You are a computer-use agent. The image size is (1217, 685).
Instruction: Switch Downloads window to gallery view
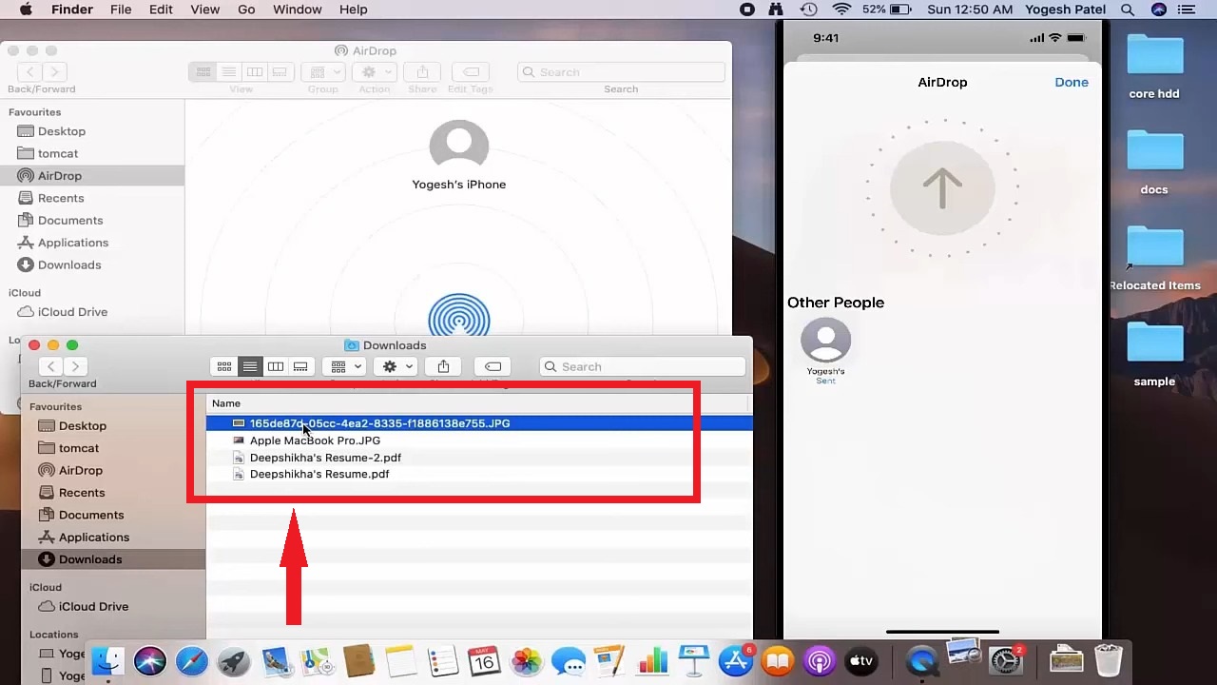pos(300,366)
